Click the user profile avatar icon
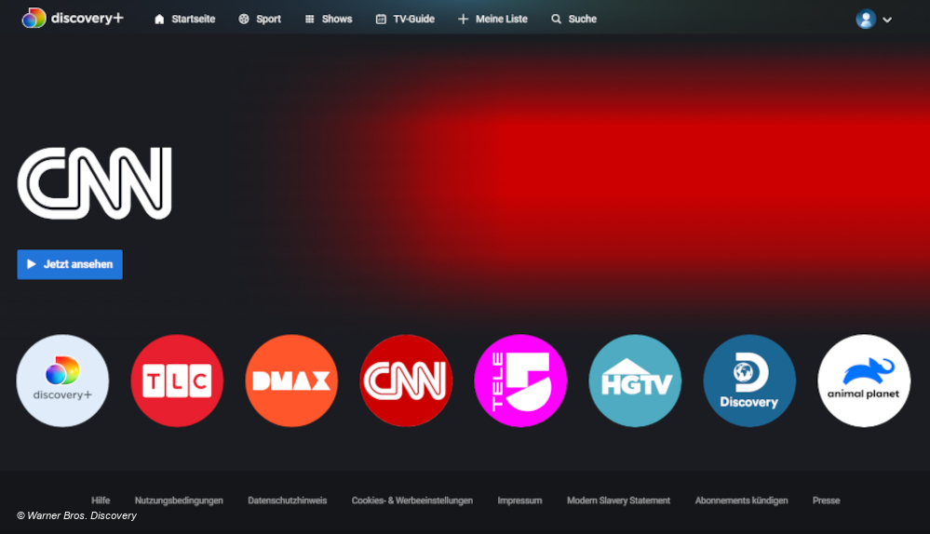Screen dimensions: 930x534 pyautogui.click(x=866, y=19)
